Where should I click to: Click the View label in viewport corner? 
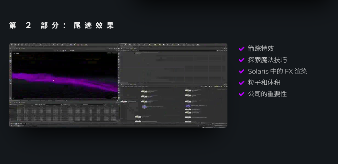[x=17, y=53]
